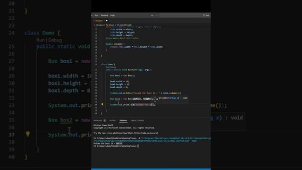Click the box1.depth = 8 line
302x170 pixels.
point(119,87)
